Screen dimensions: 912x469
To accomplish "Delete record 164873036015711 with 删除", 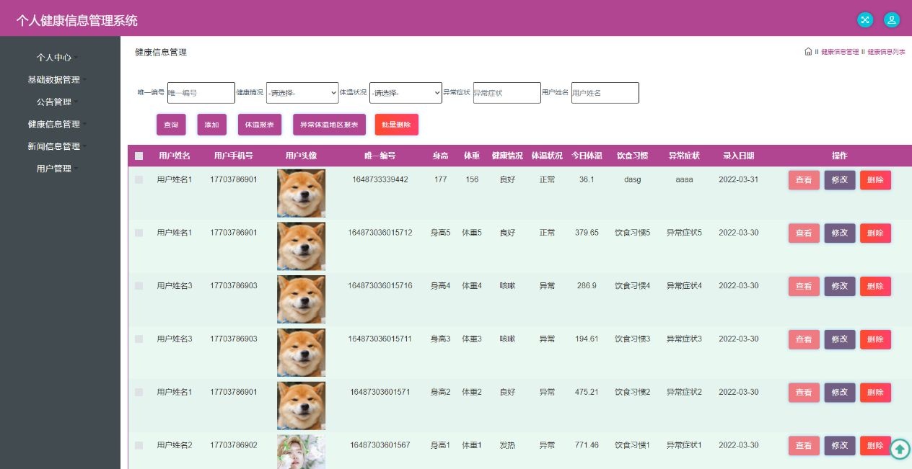I will tap(875, 339).
